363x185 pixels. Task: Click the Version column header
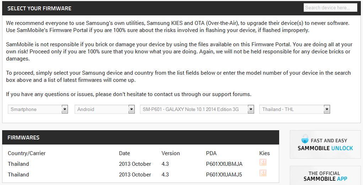click(170, 153)
